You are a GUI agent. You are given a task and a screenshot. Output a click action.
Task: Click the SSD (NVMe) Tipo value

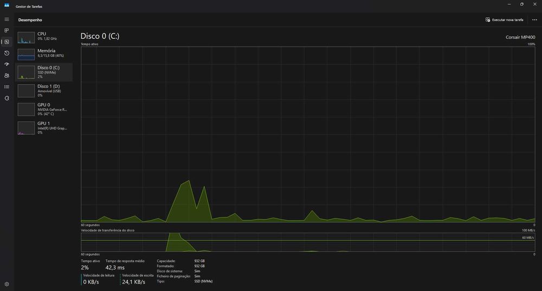(x=203, y=281)
